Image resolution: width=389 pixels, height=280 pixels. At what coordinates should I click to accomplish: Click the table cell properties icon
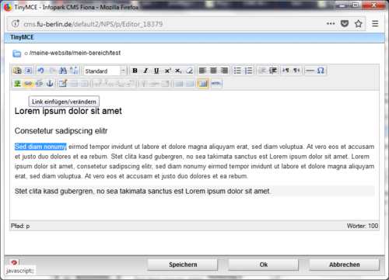85,84
